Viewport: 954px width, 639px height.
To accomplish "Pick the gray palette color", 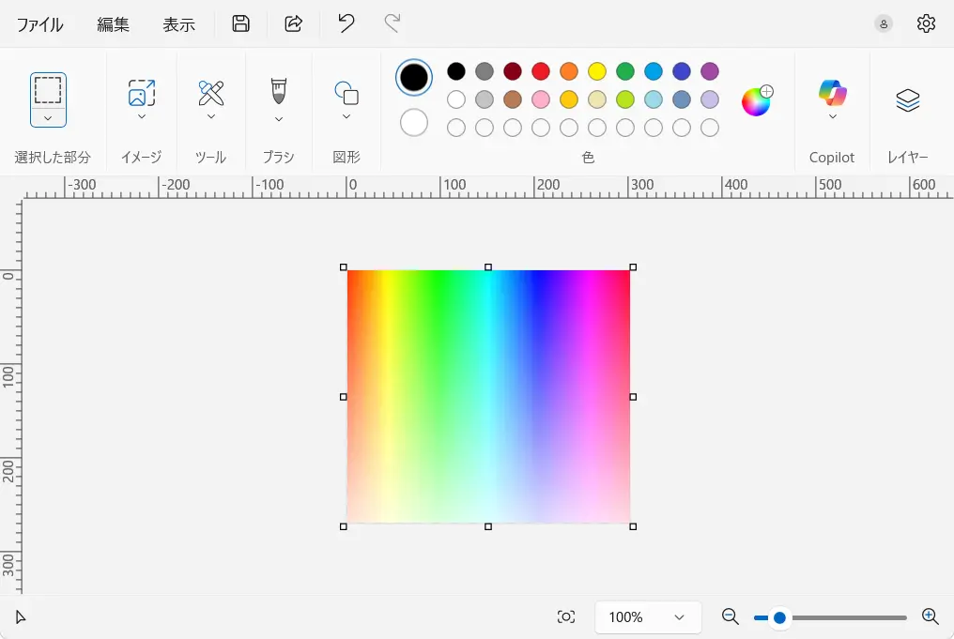I will pos(485,71).
